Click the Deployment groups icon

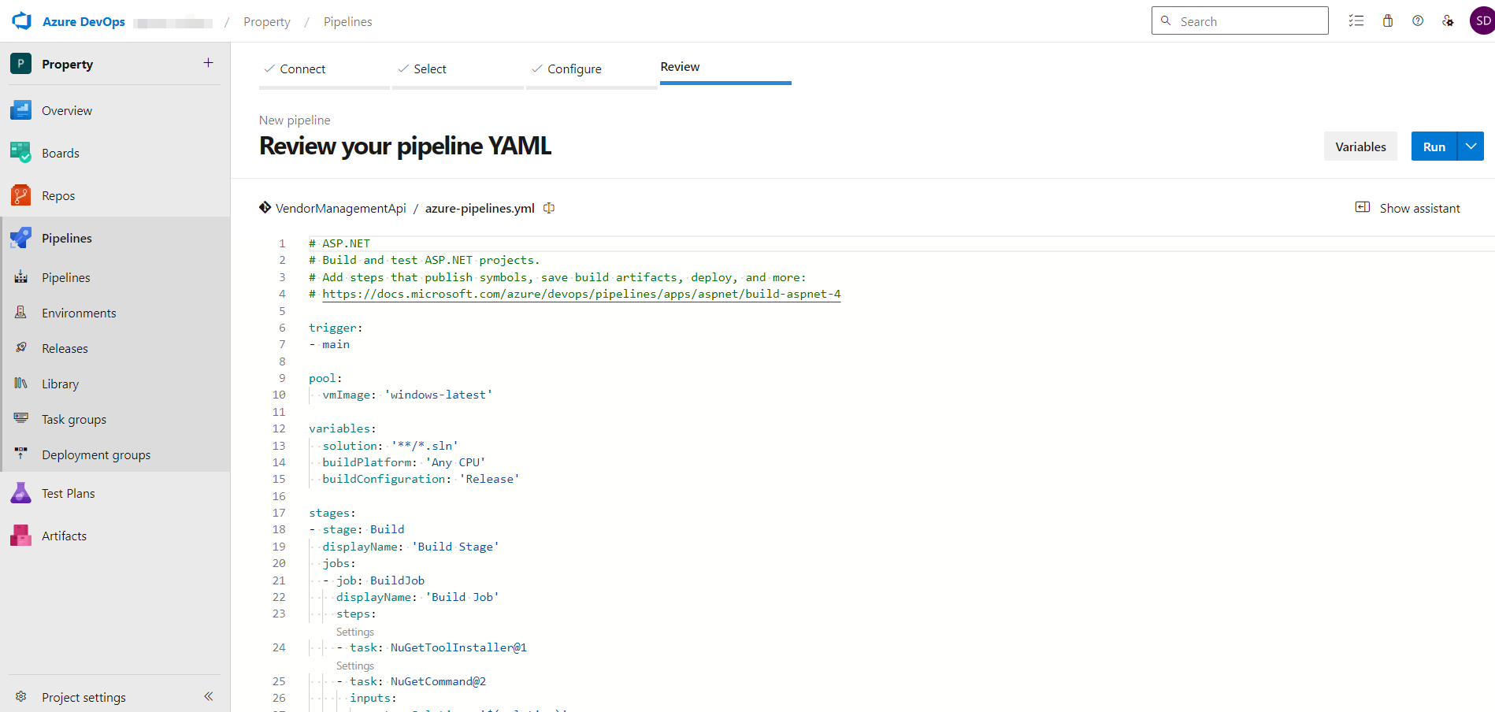point(21,454)
